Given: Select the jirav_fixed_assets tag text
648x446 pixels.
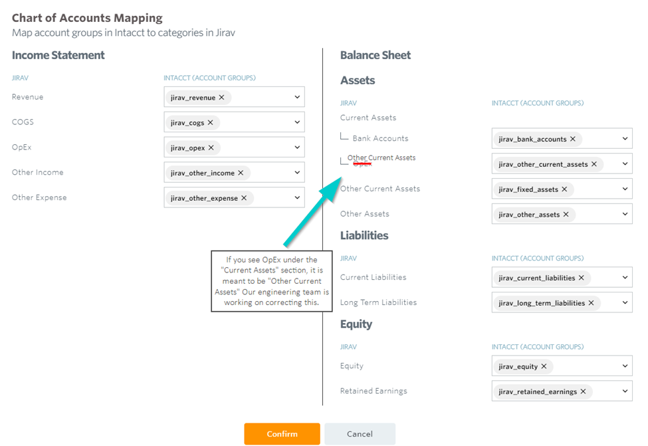Looking at the screenshot, I should click(x=528, y=189).
